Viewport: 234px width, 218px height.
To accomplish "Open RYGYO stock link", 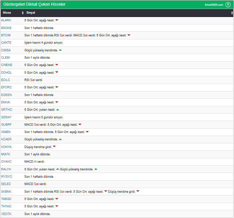I will (7, 177).
